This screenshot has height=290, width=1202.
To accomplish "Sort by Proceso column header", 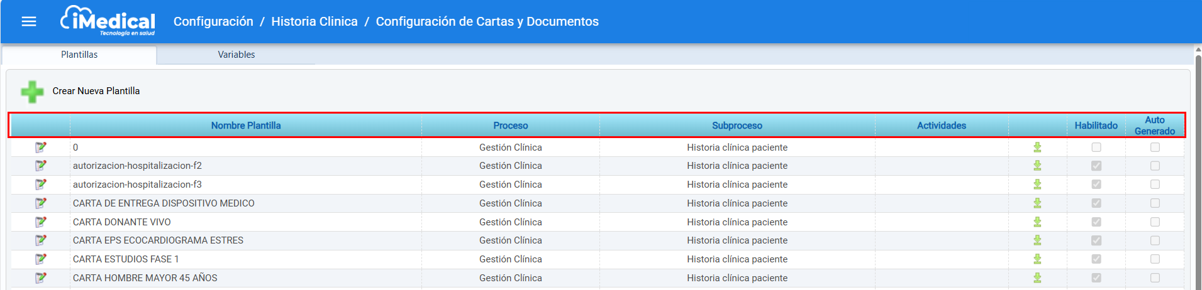I will click(511, 126).
